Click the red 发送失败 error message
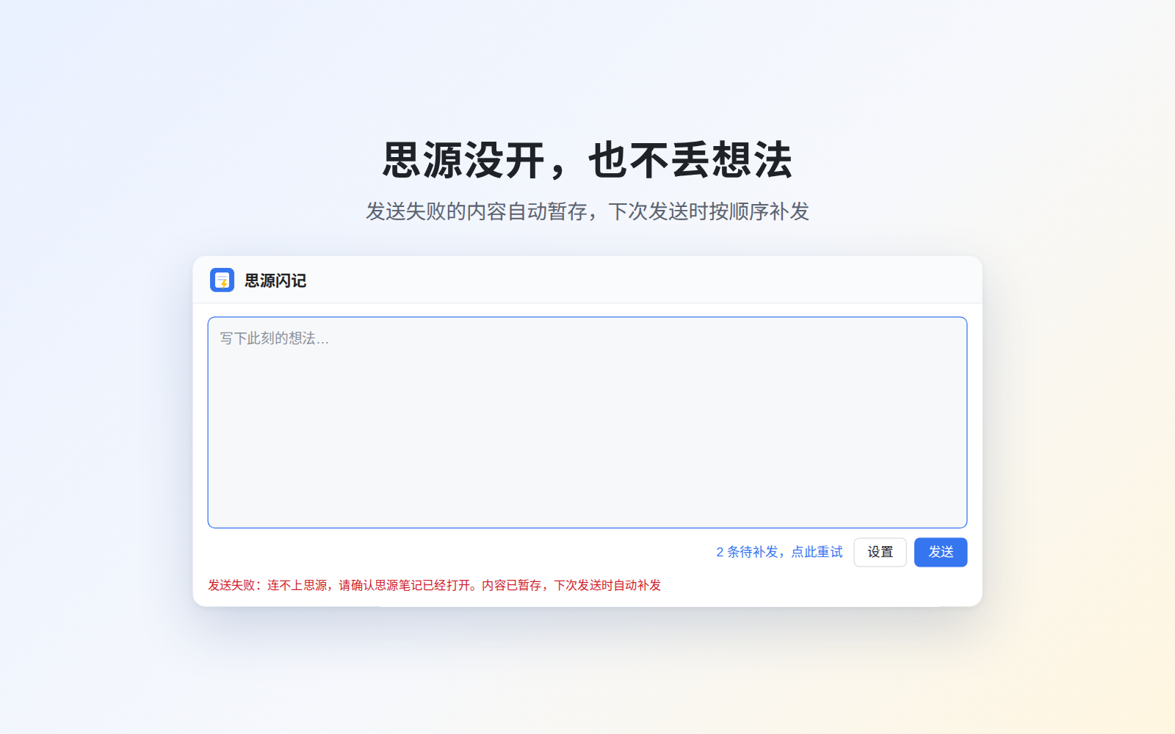Image resolution: width=1175 pixels, height=734 pixels. click(x=434, y=585)
